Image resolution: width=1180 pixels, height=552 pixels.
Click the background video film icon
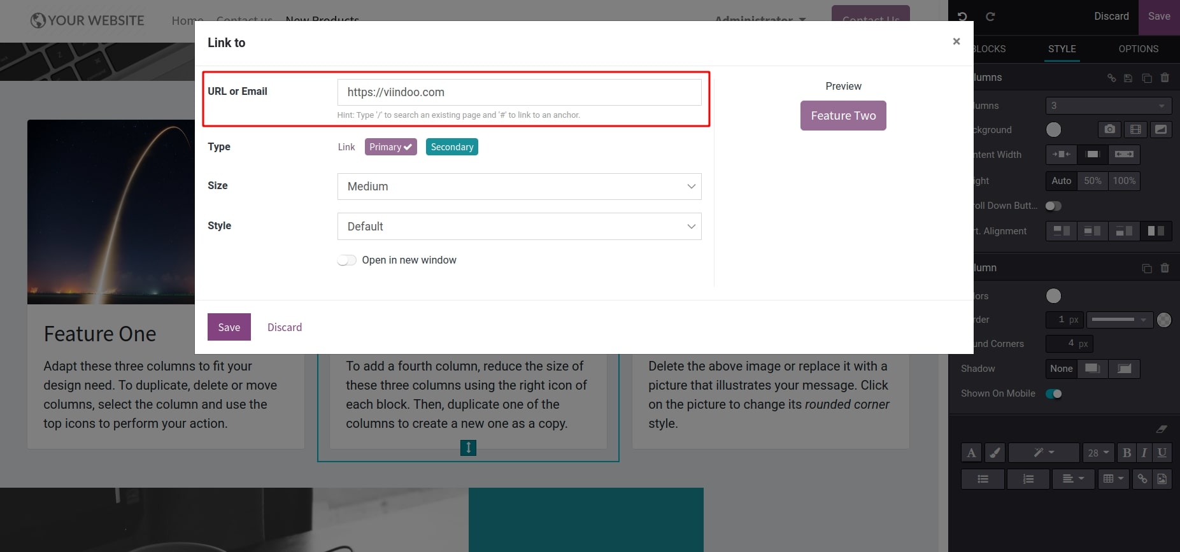1135,129
